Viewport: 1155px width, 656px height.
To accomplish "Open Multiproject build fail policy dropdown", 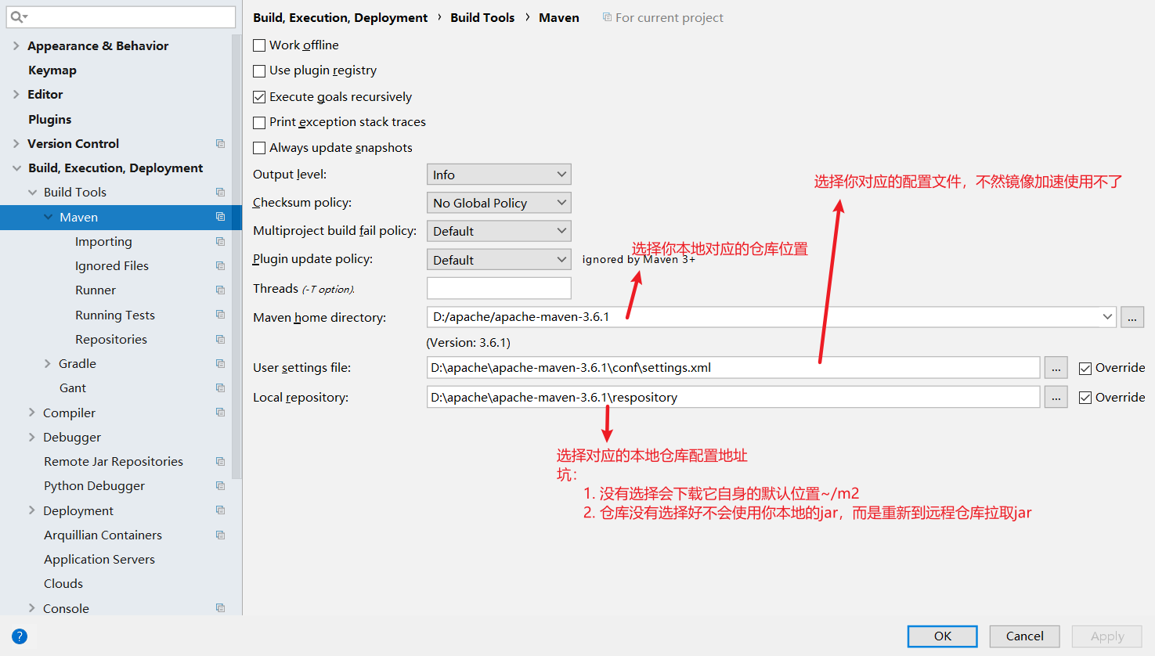I will pos(499,231).
